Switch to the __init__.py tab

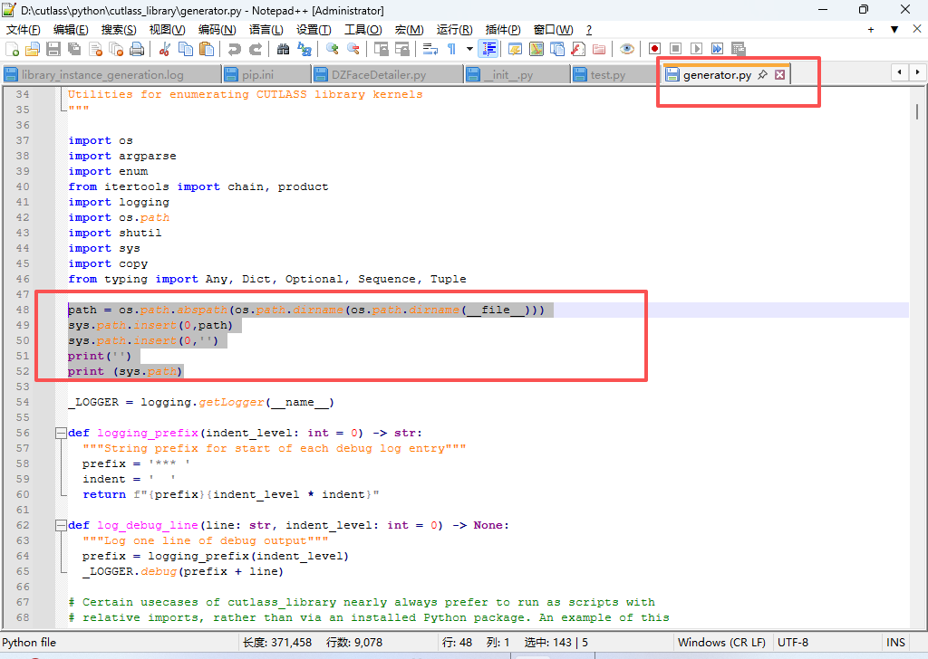coord(517,74)
